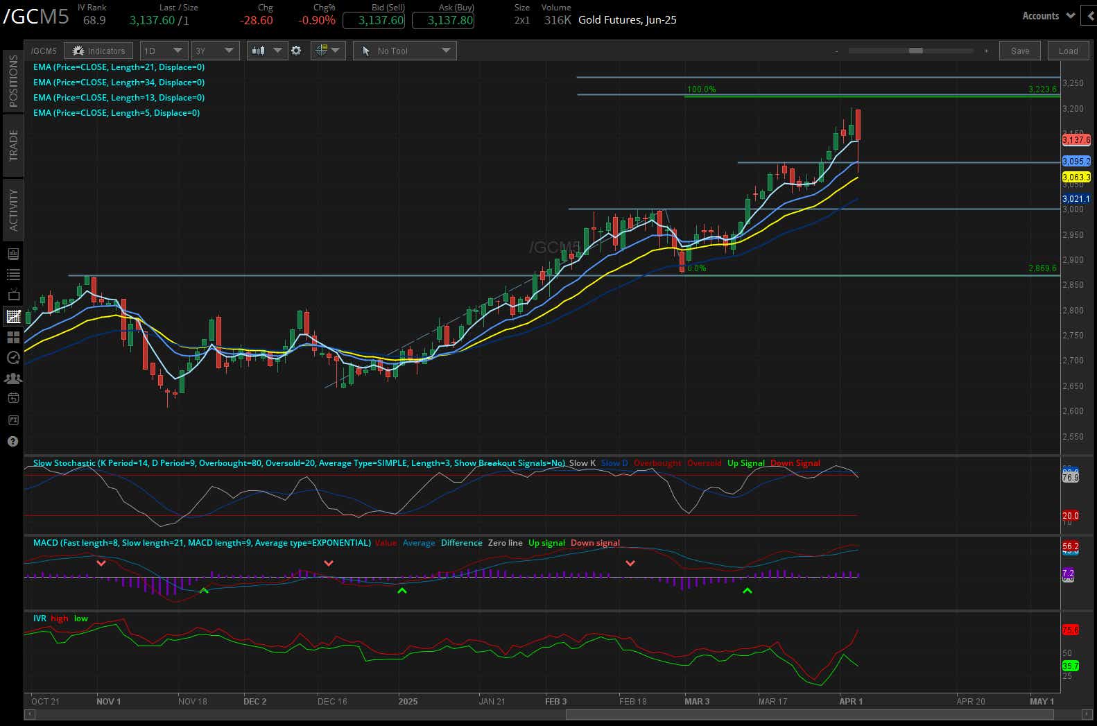This screenshot has height=726, width=1097.
Task: Click the yellow 3,063.3 EMA price tag
Action: [x=1076, y=178]
